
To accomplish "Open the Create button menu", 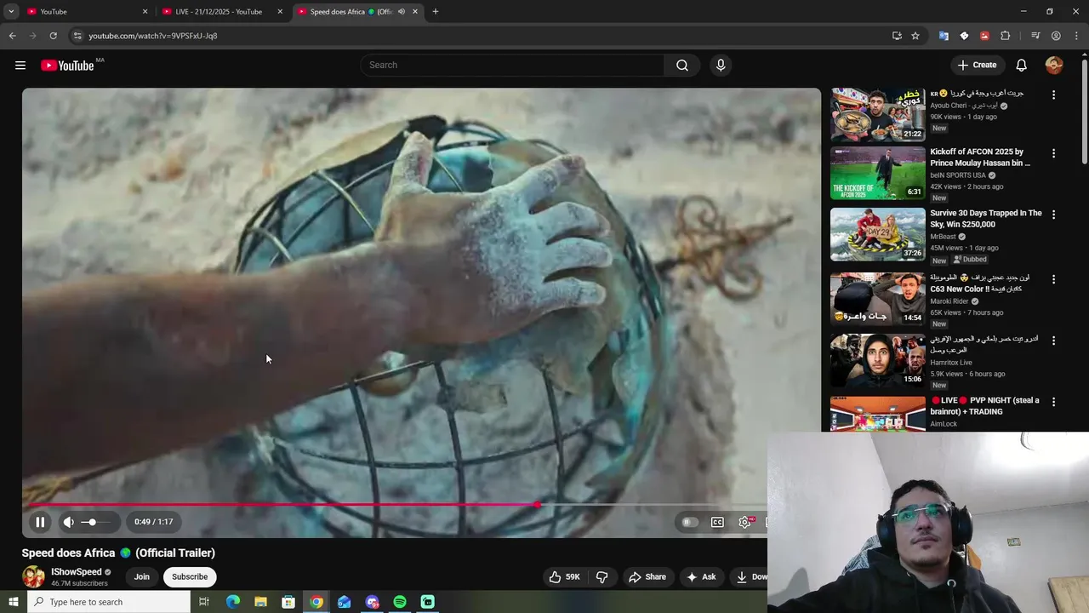I will click(977, 65).
